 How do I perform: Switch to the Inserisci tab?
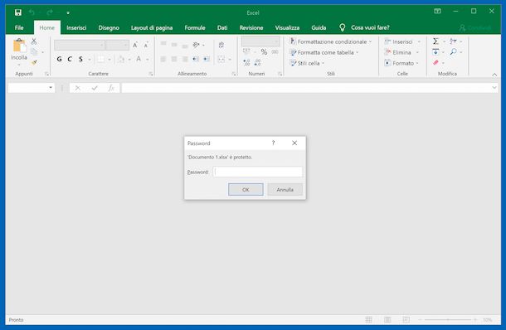76,27
